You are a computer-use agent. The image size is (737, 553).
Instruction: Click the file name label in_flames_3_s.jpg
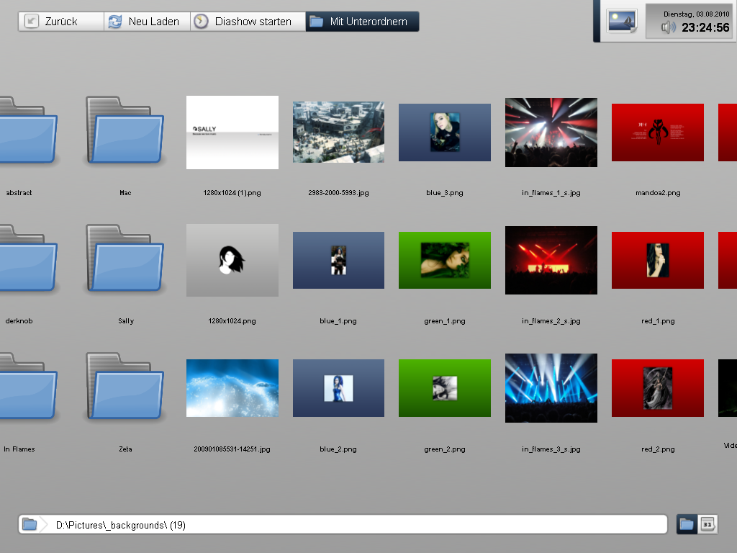pyautogui.click(x=551, y=449)
